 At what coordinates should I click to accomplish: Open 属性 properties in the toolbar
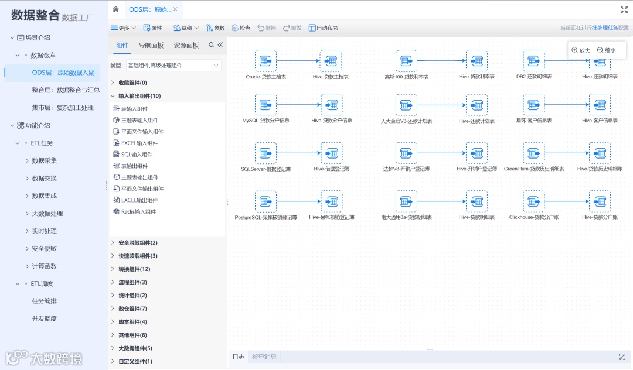point(152,28)
